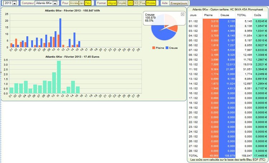Select the Fév period button
This screenshot has width=269, height=163.
(x=88, y=3)
